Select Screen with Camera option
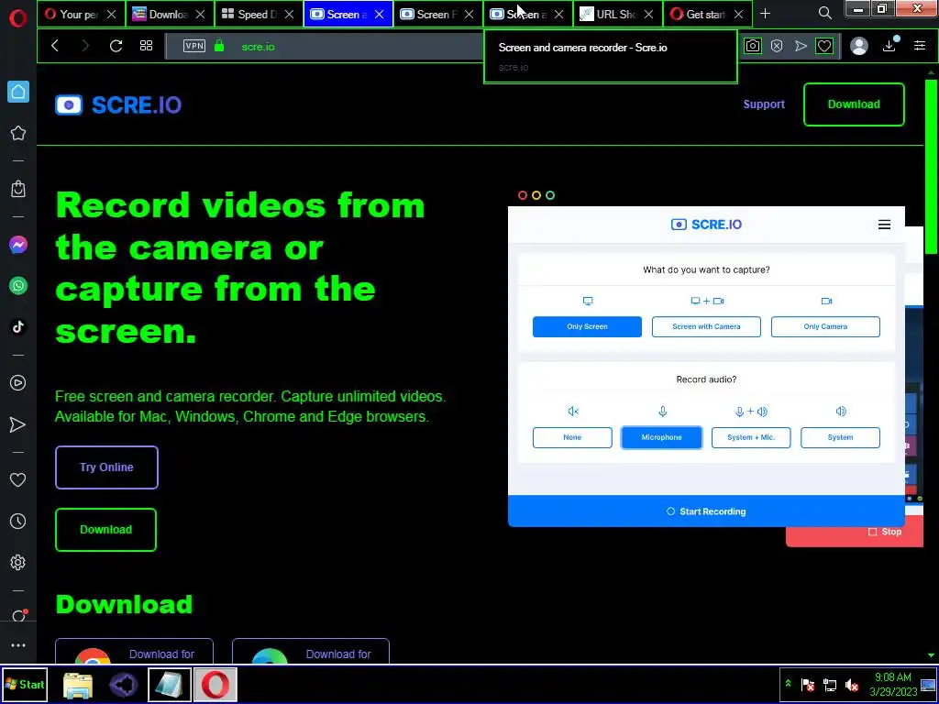Screen dimensions: 939x704 coord(706,326)
